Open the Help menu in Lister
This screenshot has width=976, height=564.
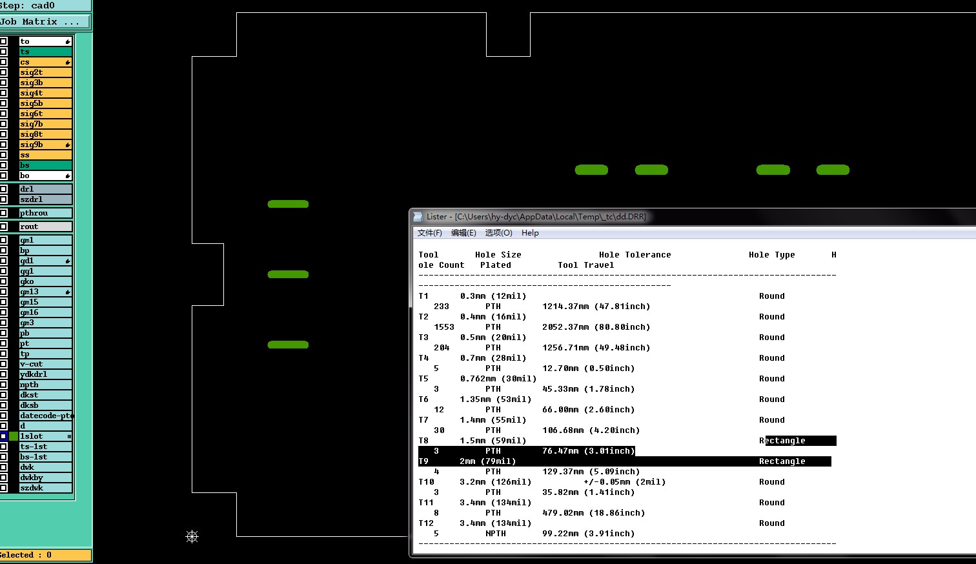click(530, 233)
